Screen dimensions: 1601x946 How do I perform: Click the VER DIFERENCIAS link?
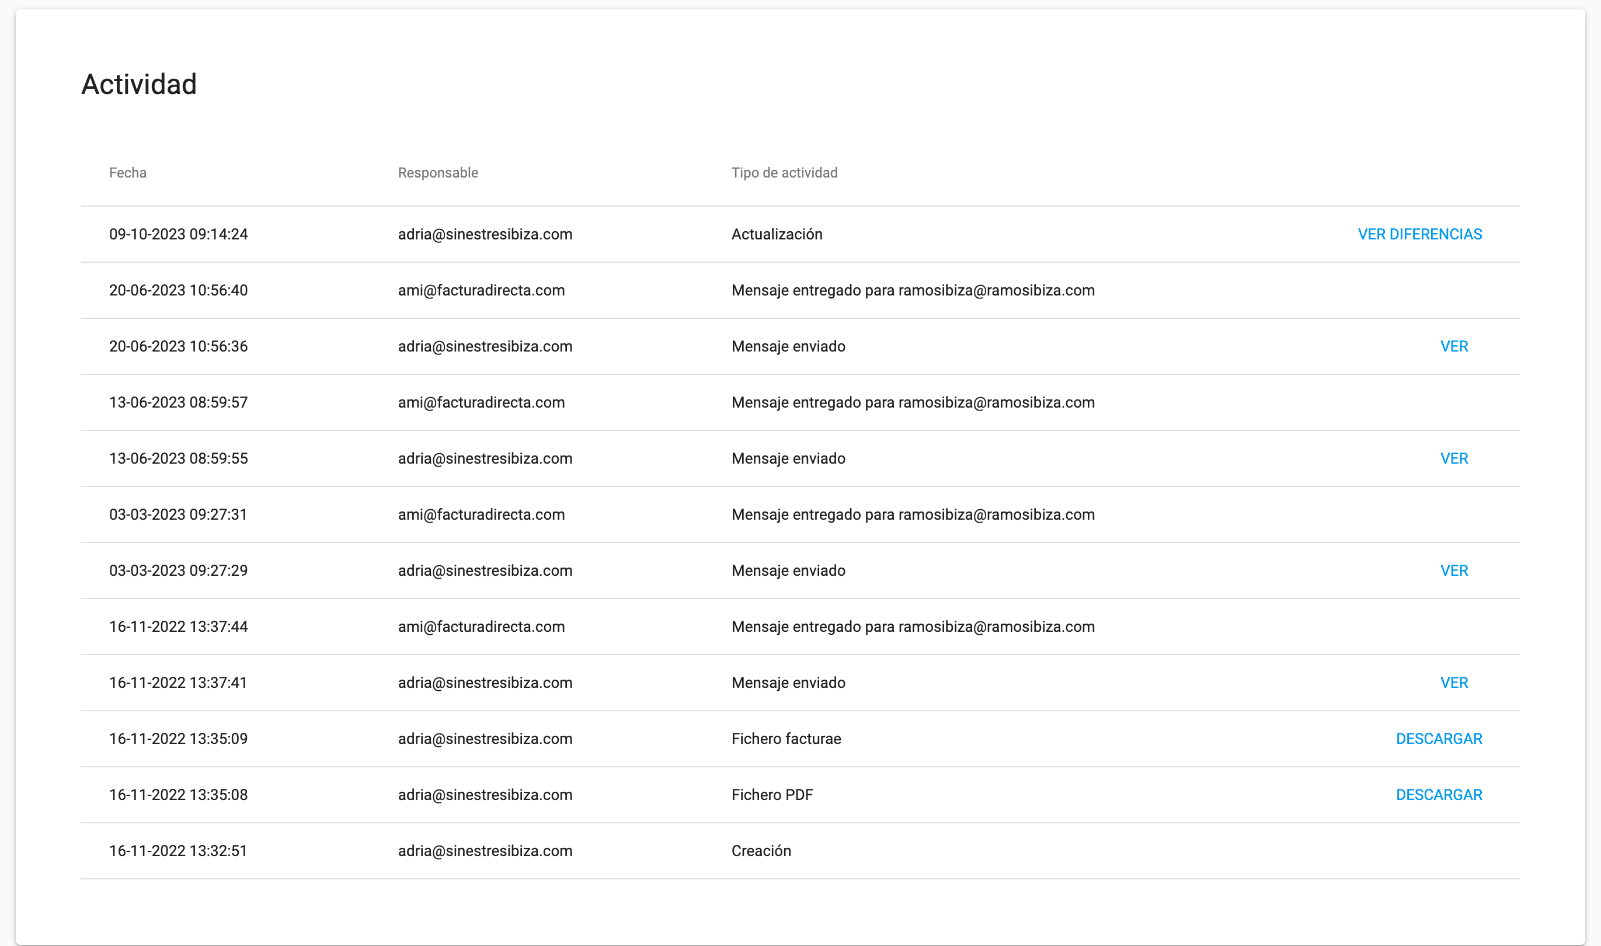click(1419, 235)
